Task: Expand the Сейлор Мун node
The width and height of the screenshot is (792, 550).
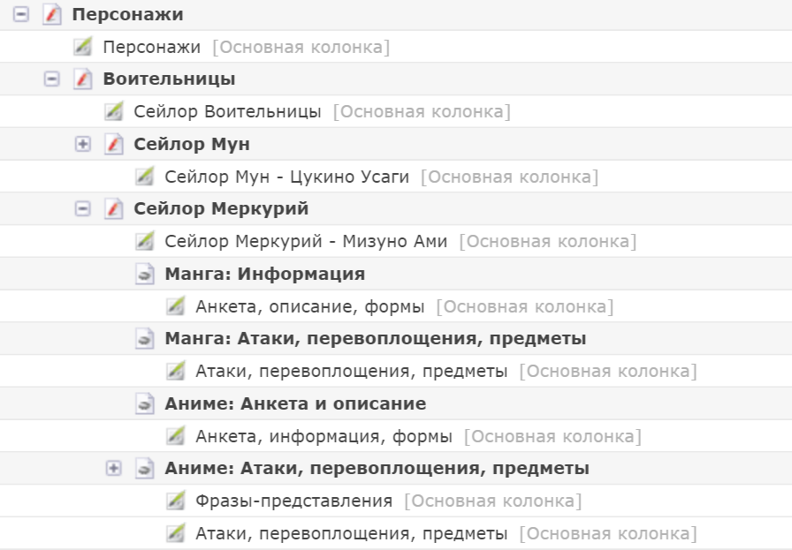Action: pyautogui.click(x=83, y=144)
